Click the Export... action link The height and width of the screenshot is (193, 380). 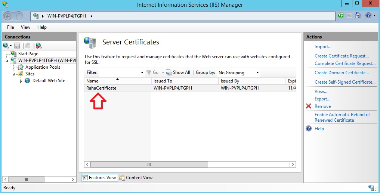(x=322, y=99)
